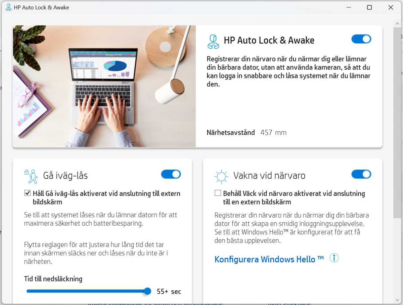
Task: Disable the Gå iväg-lås toggle
Action: pyautogui.click(x=171, y=174)
